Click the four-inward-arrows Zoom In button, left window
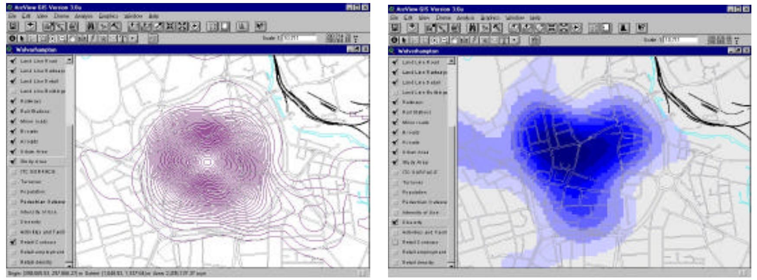 171,26
